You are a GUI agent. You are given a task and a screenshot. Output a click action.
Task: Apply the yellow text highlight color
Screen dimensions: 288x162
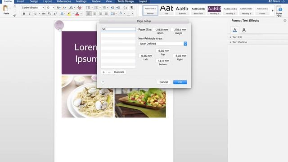[69, 13]
